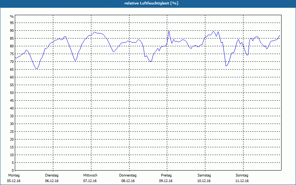296x185 pixels.
Task: Click the '%' unit label on y-axis
Action: coord(12,17)
